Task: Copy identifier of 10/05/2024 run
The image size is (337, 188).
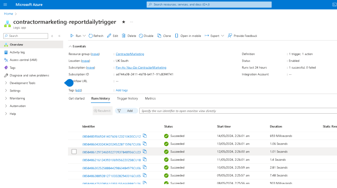Action: pos(145,167)
